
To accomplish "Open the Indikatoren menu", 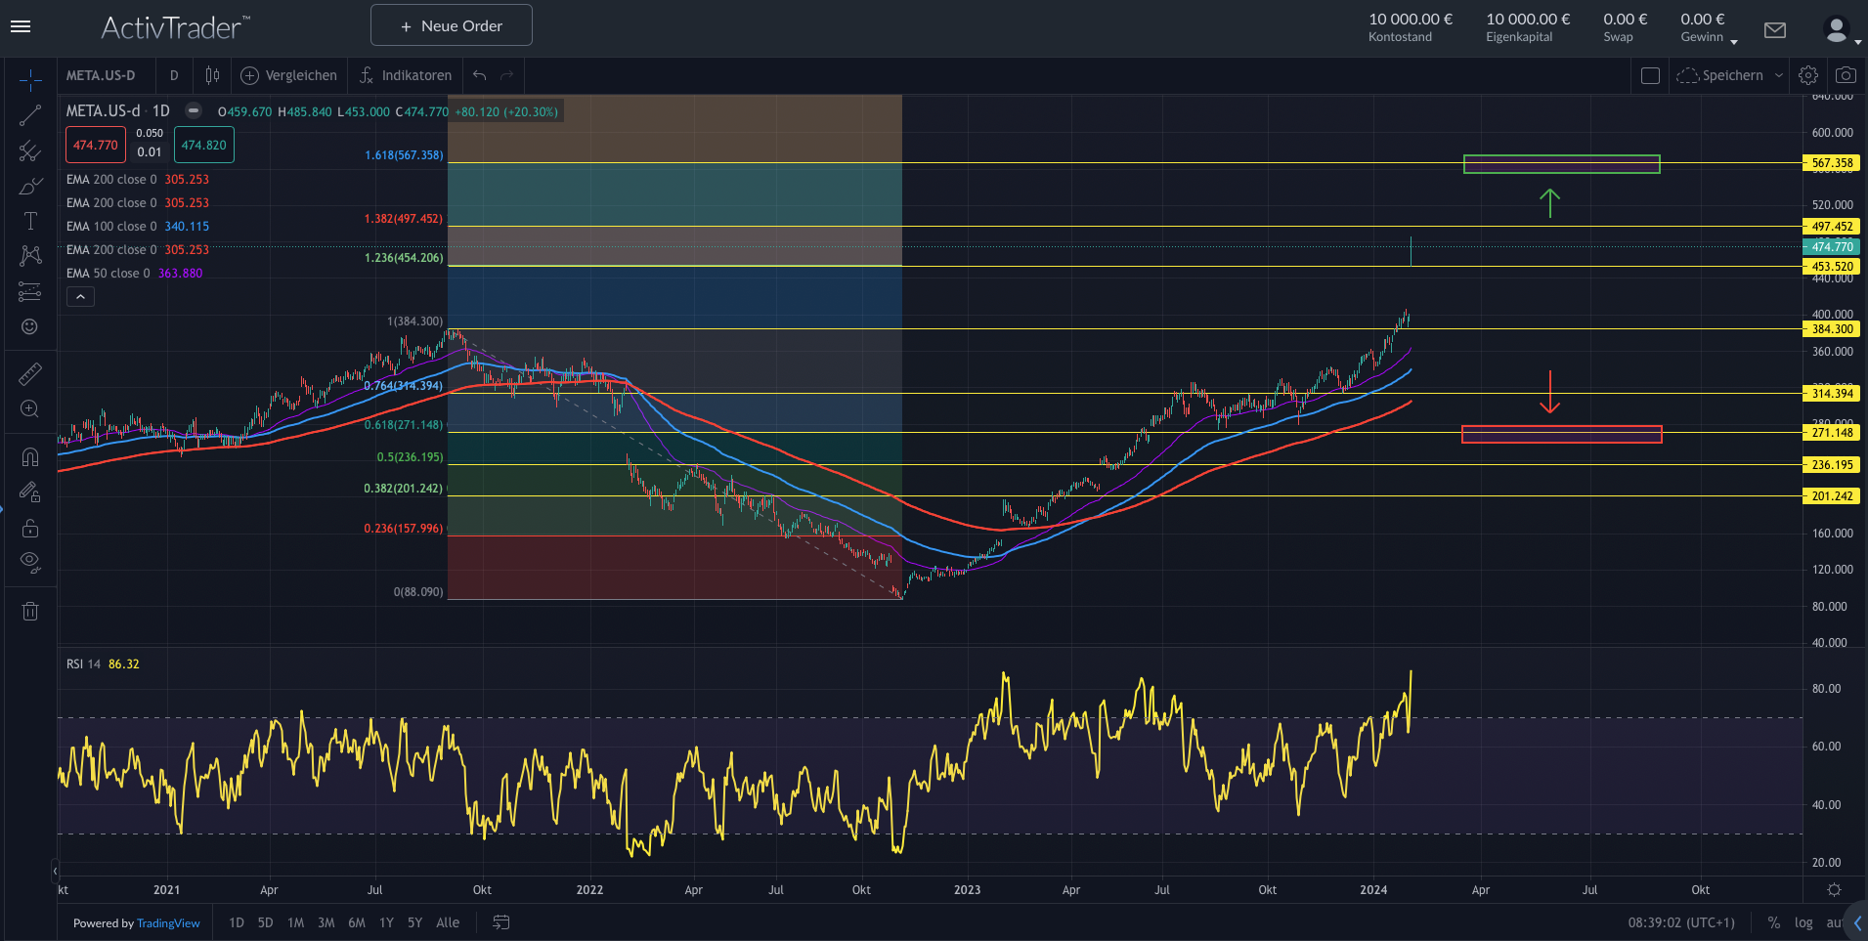I will [406, 75].
